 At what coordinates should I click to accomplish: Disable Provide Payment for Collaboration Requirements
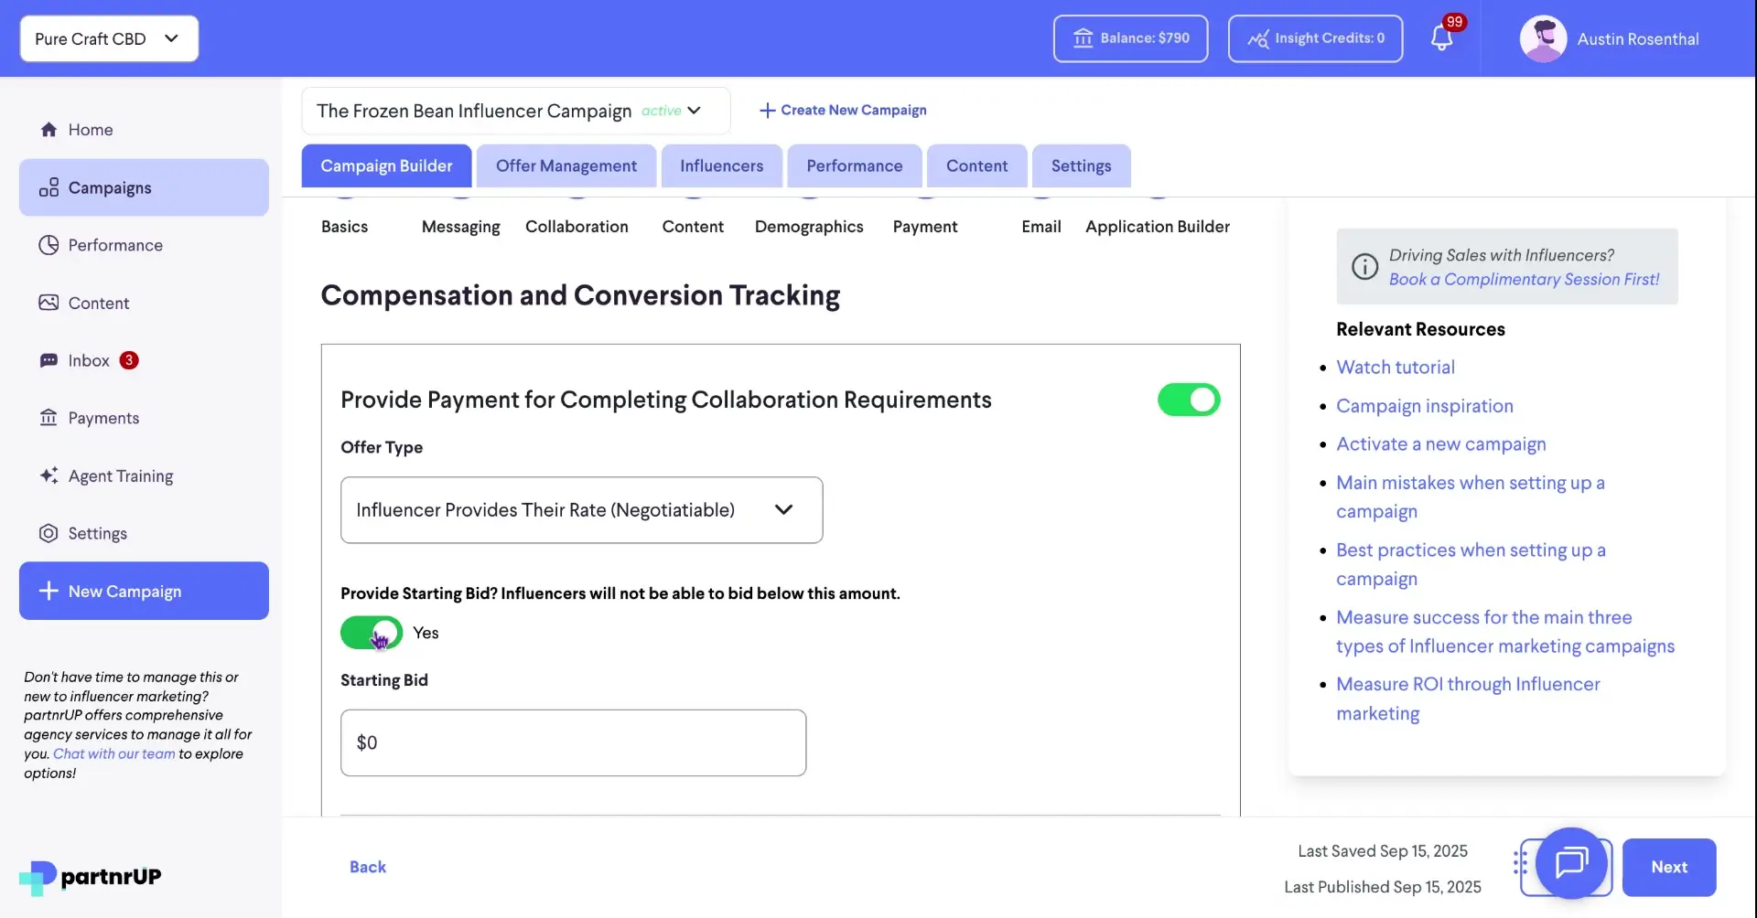tap(1188, 400)
